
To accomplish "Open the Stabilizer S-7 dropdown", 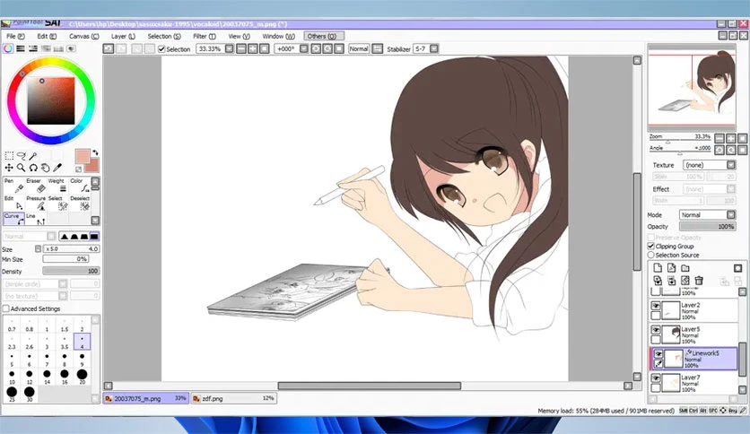I will (434, 48).
